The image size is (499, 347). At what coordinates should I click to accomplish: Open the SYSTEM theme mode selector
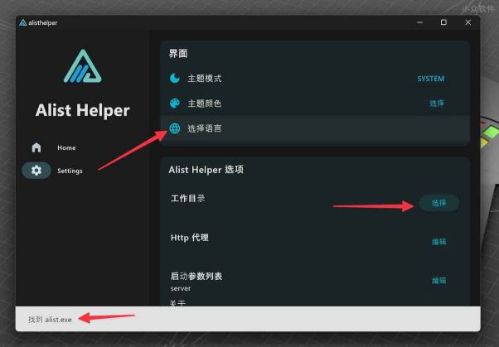[430, 79]
